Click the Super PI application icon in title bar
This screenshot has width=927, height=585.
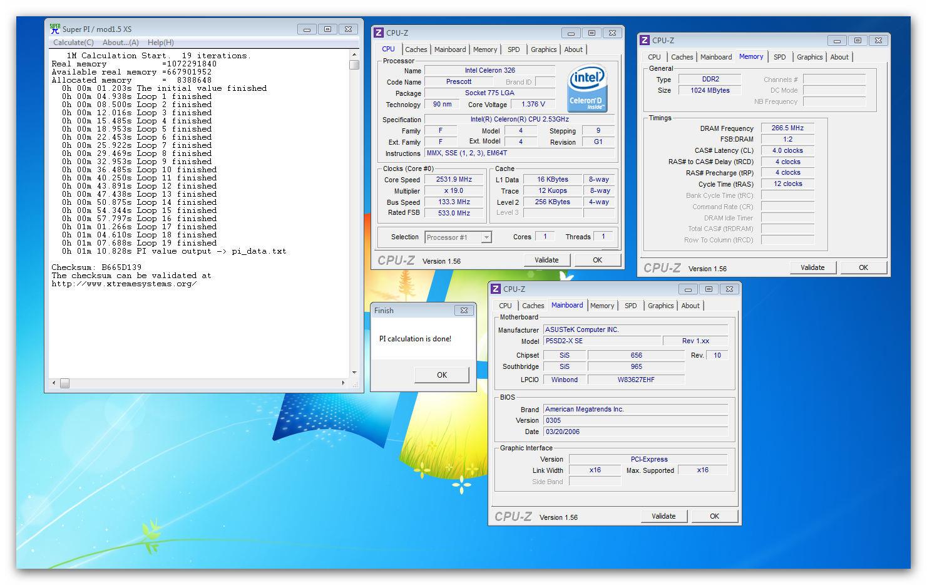[55, 29]
